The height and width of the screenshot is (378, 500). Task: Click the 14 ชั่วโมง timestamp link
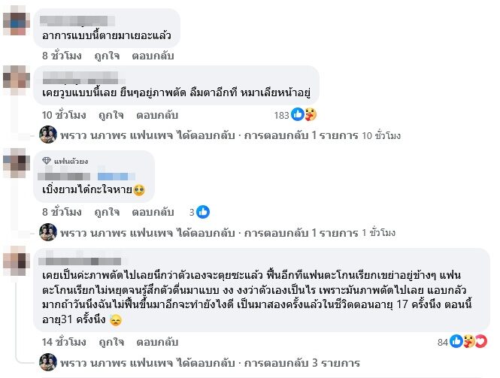64,342
